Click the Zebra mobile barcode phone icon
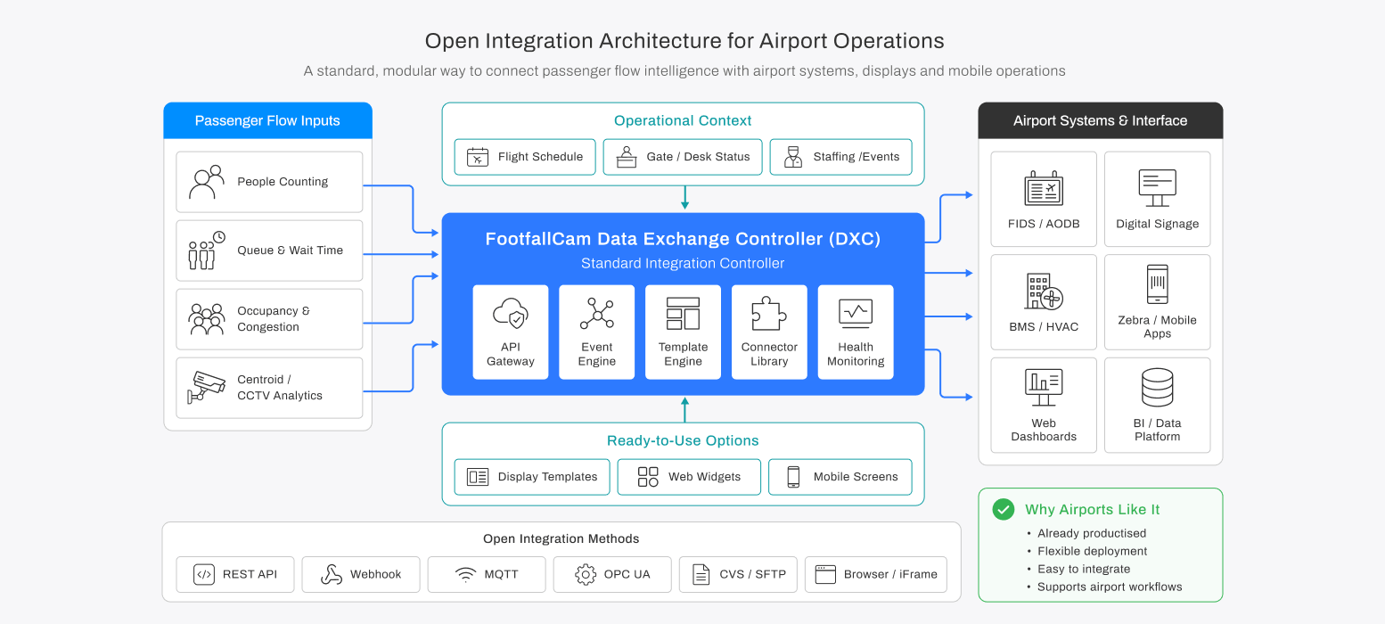This screenshot has width=1385, height=624. (1158, 284)
